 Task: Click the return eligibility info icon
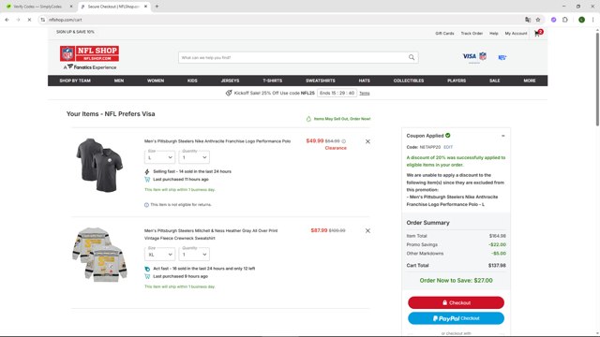tap(146, 205)
